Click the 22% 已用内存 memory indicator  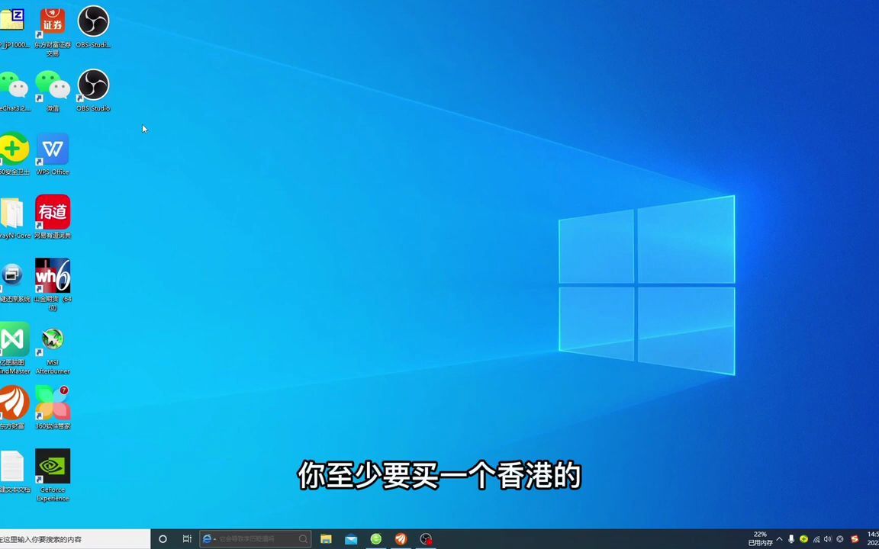click(760, 539)
